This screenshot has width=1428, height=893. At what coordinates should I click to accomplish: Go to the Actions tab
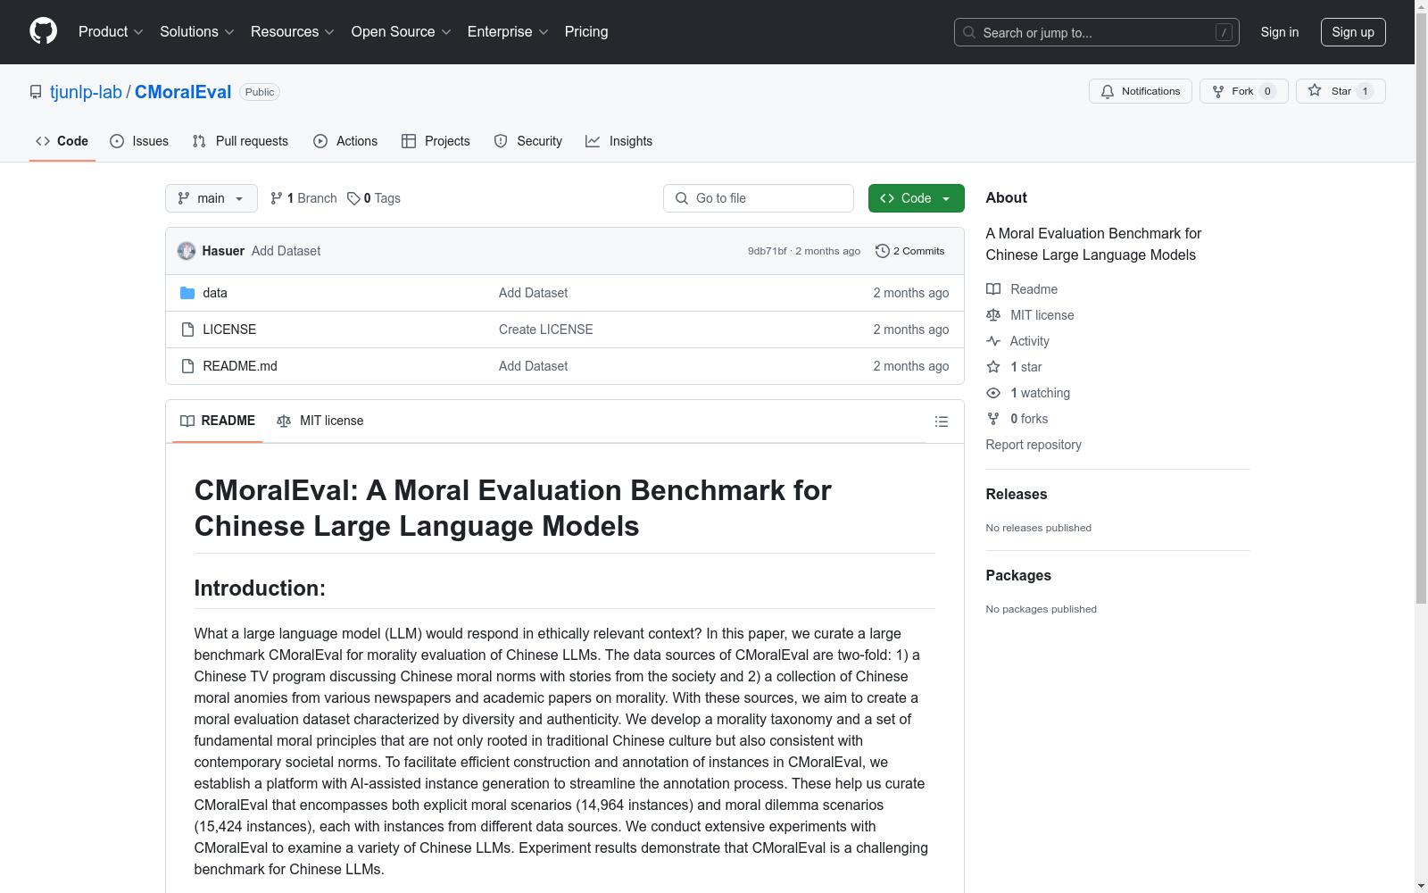(x=345, y=141)
